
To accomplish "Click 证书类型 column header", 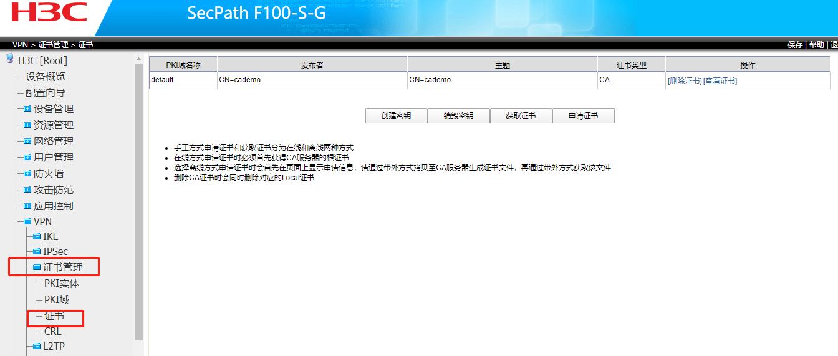I will point(632,65).
